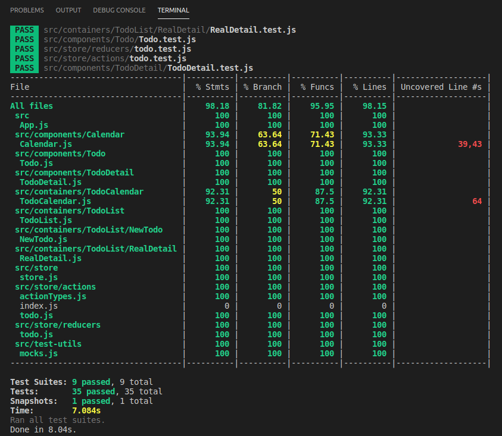Open the OUTPUT tab
The height and width of the screenshot is (436, 502).
pyautogui.click(x=68, y=10)
